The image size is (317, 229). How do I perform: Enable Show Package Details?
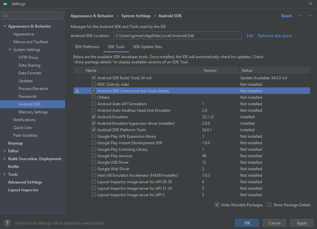pyautogui.click(x=269, y=205)
